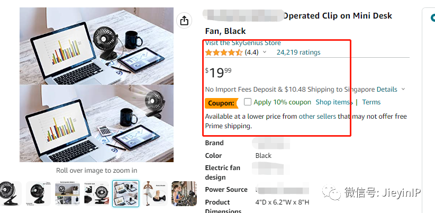View offers from other sellers
The height and width of the screenshot is (213, 435).
click(318, 117)
